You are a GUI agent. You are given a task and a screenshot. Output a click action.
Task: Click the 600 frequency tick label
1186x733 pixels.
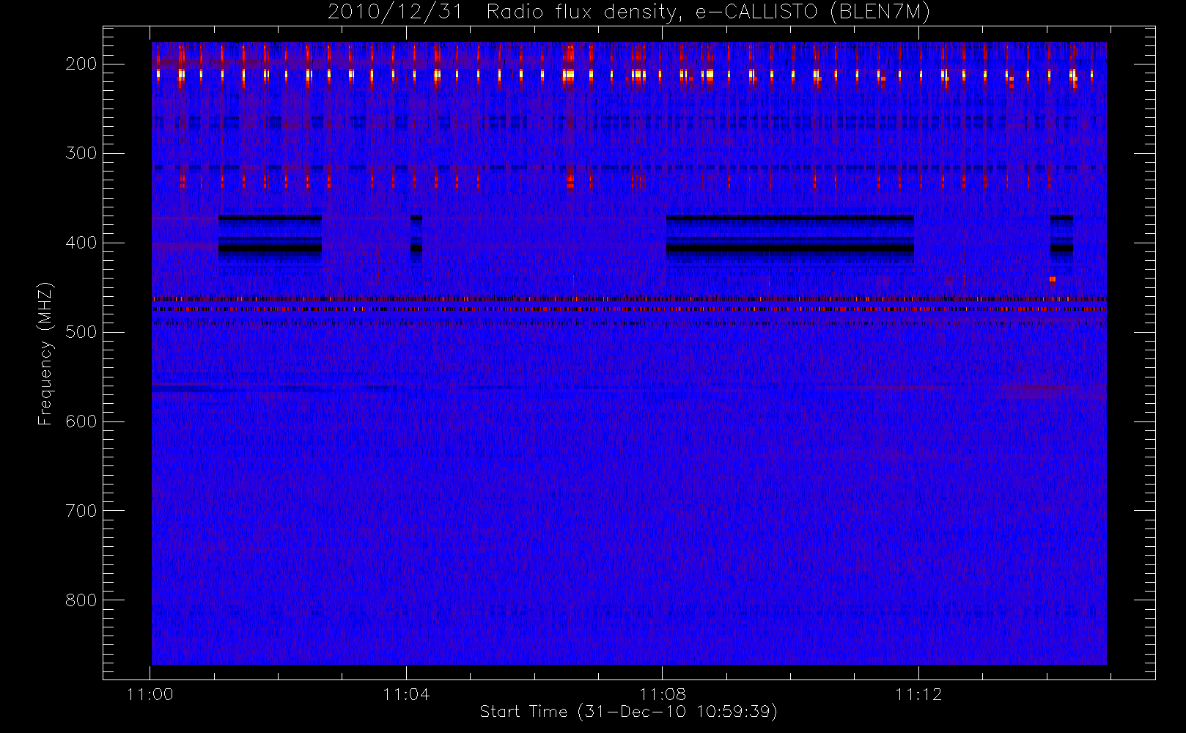click(x=81, y=421)
